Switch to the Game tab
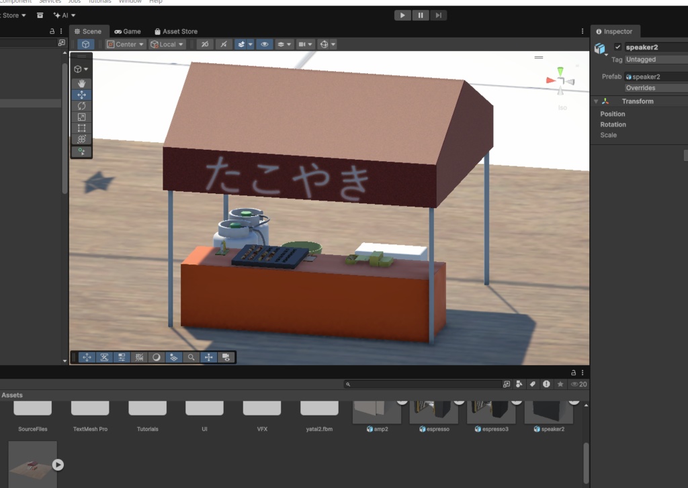 pyautogui.click(x=128, y=31)
